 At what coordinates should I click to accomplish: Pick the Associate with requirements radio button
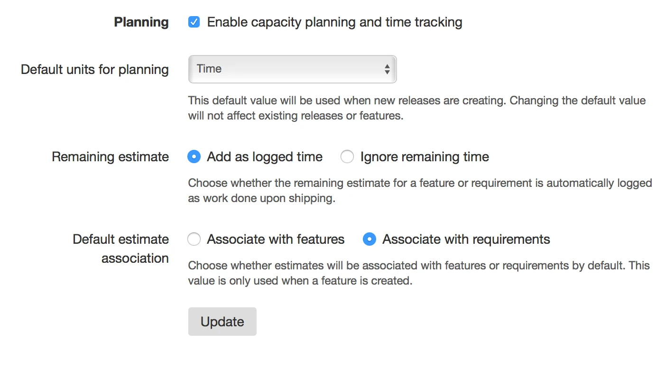click(369, 240)
